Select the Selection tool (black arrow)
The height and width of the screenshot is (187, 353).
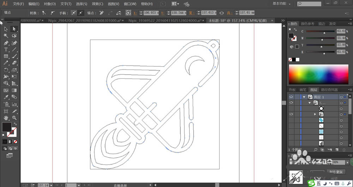coord(6,29)
